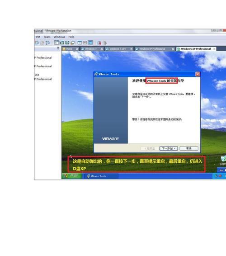Close the Windows 7 tab
The width and height of the screenshot is (226, 256).
pyautogui.click(x=102, y=49)
